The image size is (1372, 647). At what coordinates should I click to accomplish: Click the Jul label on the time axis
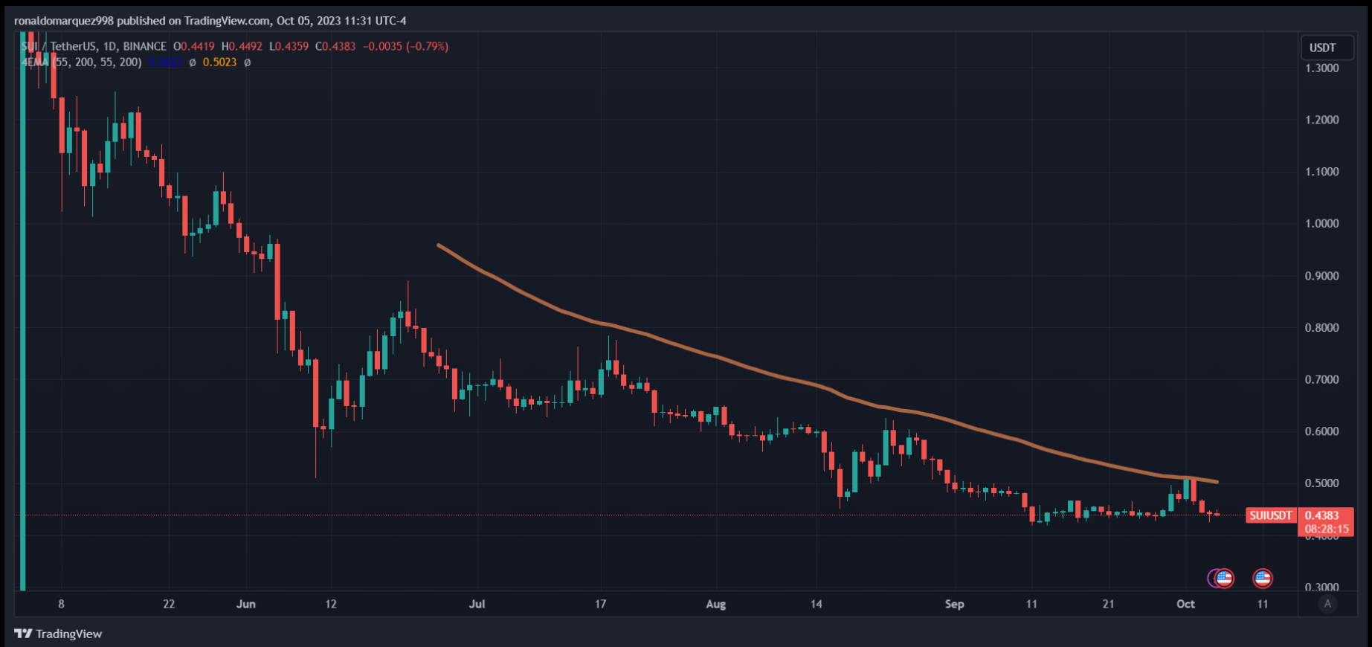(477, 604)
